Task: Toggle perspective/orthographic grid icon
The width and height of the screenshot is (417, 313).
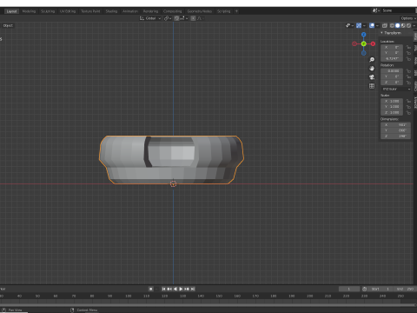Action: pos(372,86)
